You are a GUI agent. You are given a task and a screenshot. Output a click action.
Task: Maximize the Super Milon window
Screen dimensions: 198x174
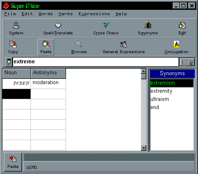(x=183, y=6)
